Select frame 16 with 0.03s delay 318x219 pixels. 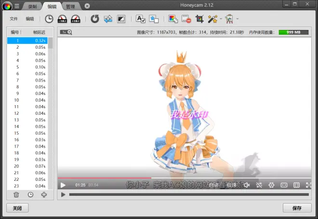point(27,139)
